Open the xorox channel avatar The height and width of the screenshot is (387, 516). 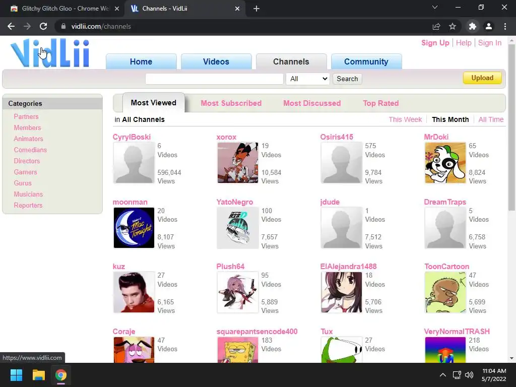(x=238, y=163)
